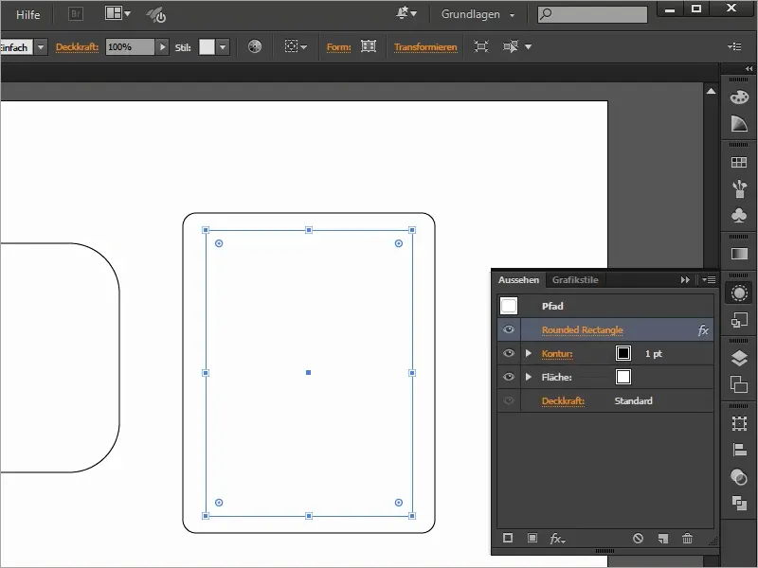The width and height of the screenshot is (758, 568).
Task: Switch to the Aussehen tab
Action: (x=518, y=280)
